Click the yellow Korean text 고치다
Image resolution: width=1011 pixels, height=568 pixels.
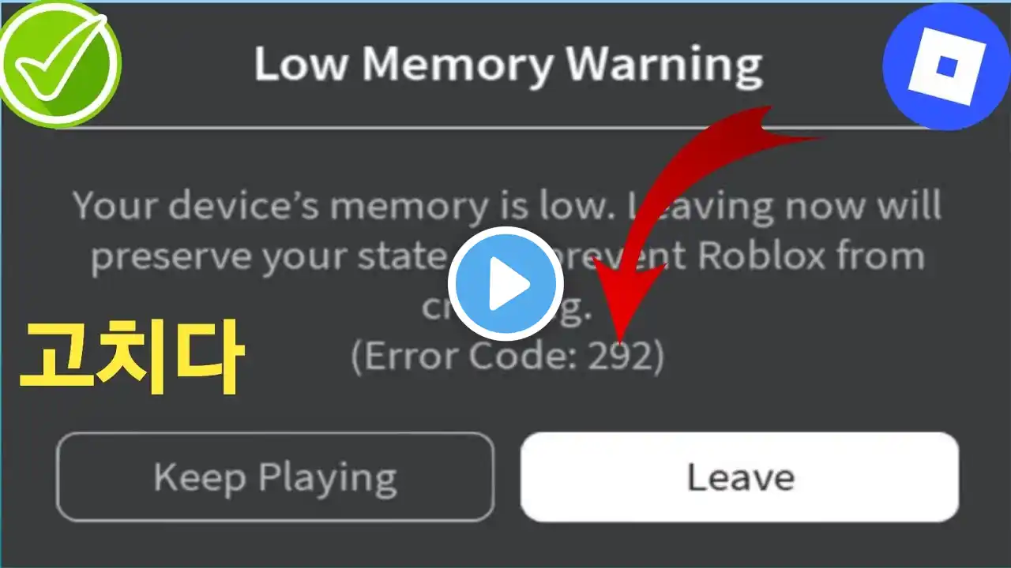click(x=131, y=357)
